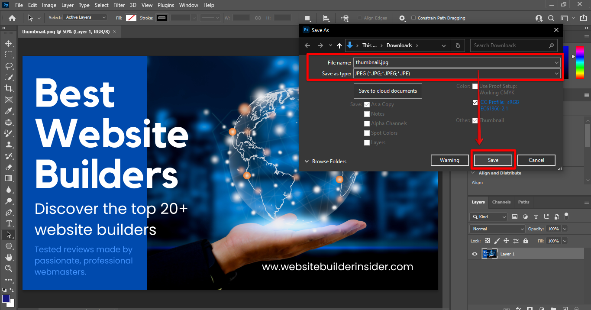Screen dimensions: 591x310
Task: Pick the Eyedropper tool
Action: coord(9,111)
